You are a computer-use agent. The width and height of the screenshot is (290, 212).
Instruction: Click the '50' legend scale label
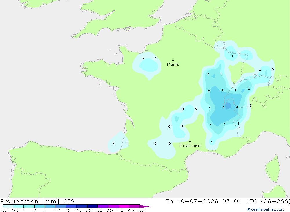(142, 210)
